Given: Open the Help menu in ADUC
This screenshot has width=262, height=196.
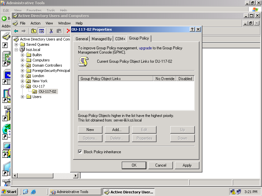Looking at the screenshot, I should click(x=79, y=23).
